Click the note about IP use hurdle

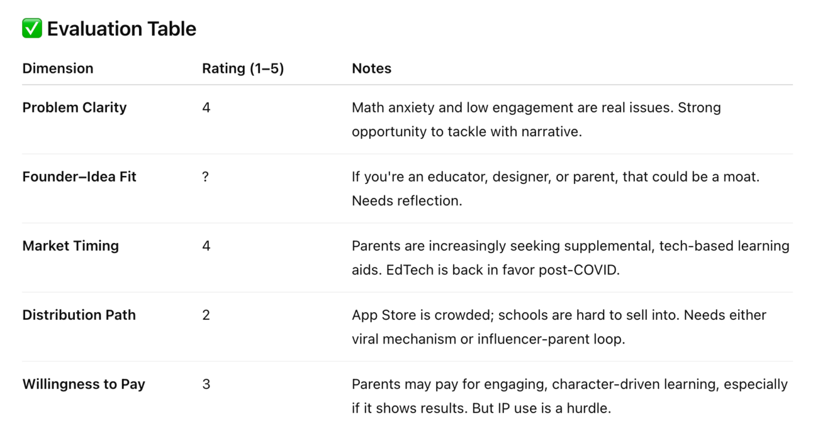569,396
